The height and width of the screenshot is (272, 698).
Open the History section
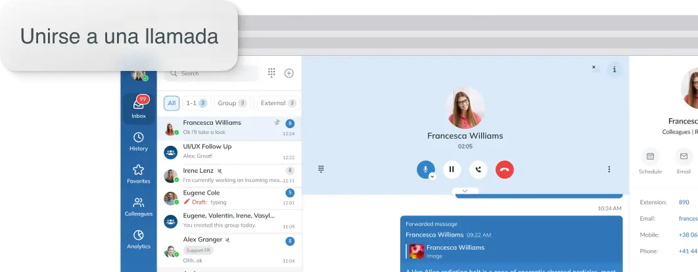coord(138,141)
